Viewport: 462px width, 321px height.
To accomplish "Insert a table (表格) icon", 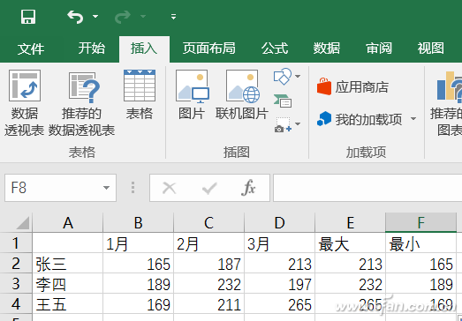I will click(x=140, y=94).
